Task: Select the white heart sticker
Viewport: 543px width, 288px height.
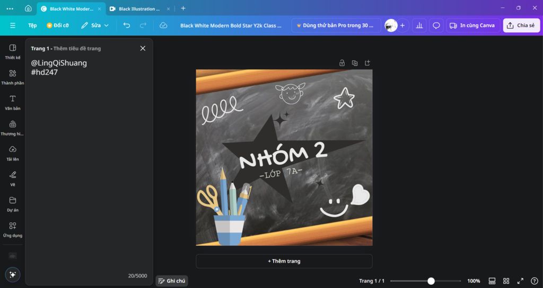Action: tap(360, 194)
